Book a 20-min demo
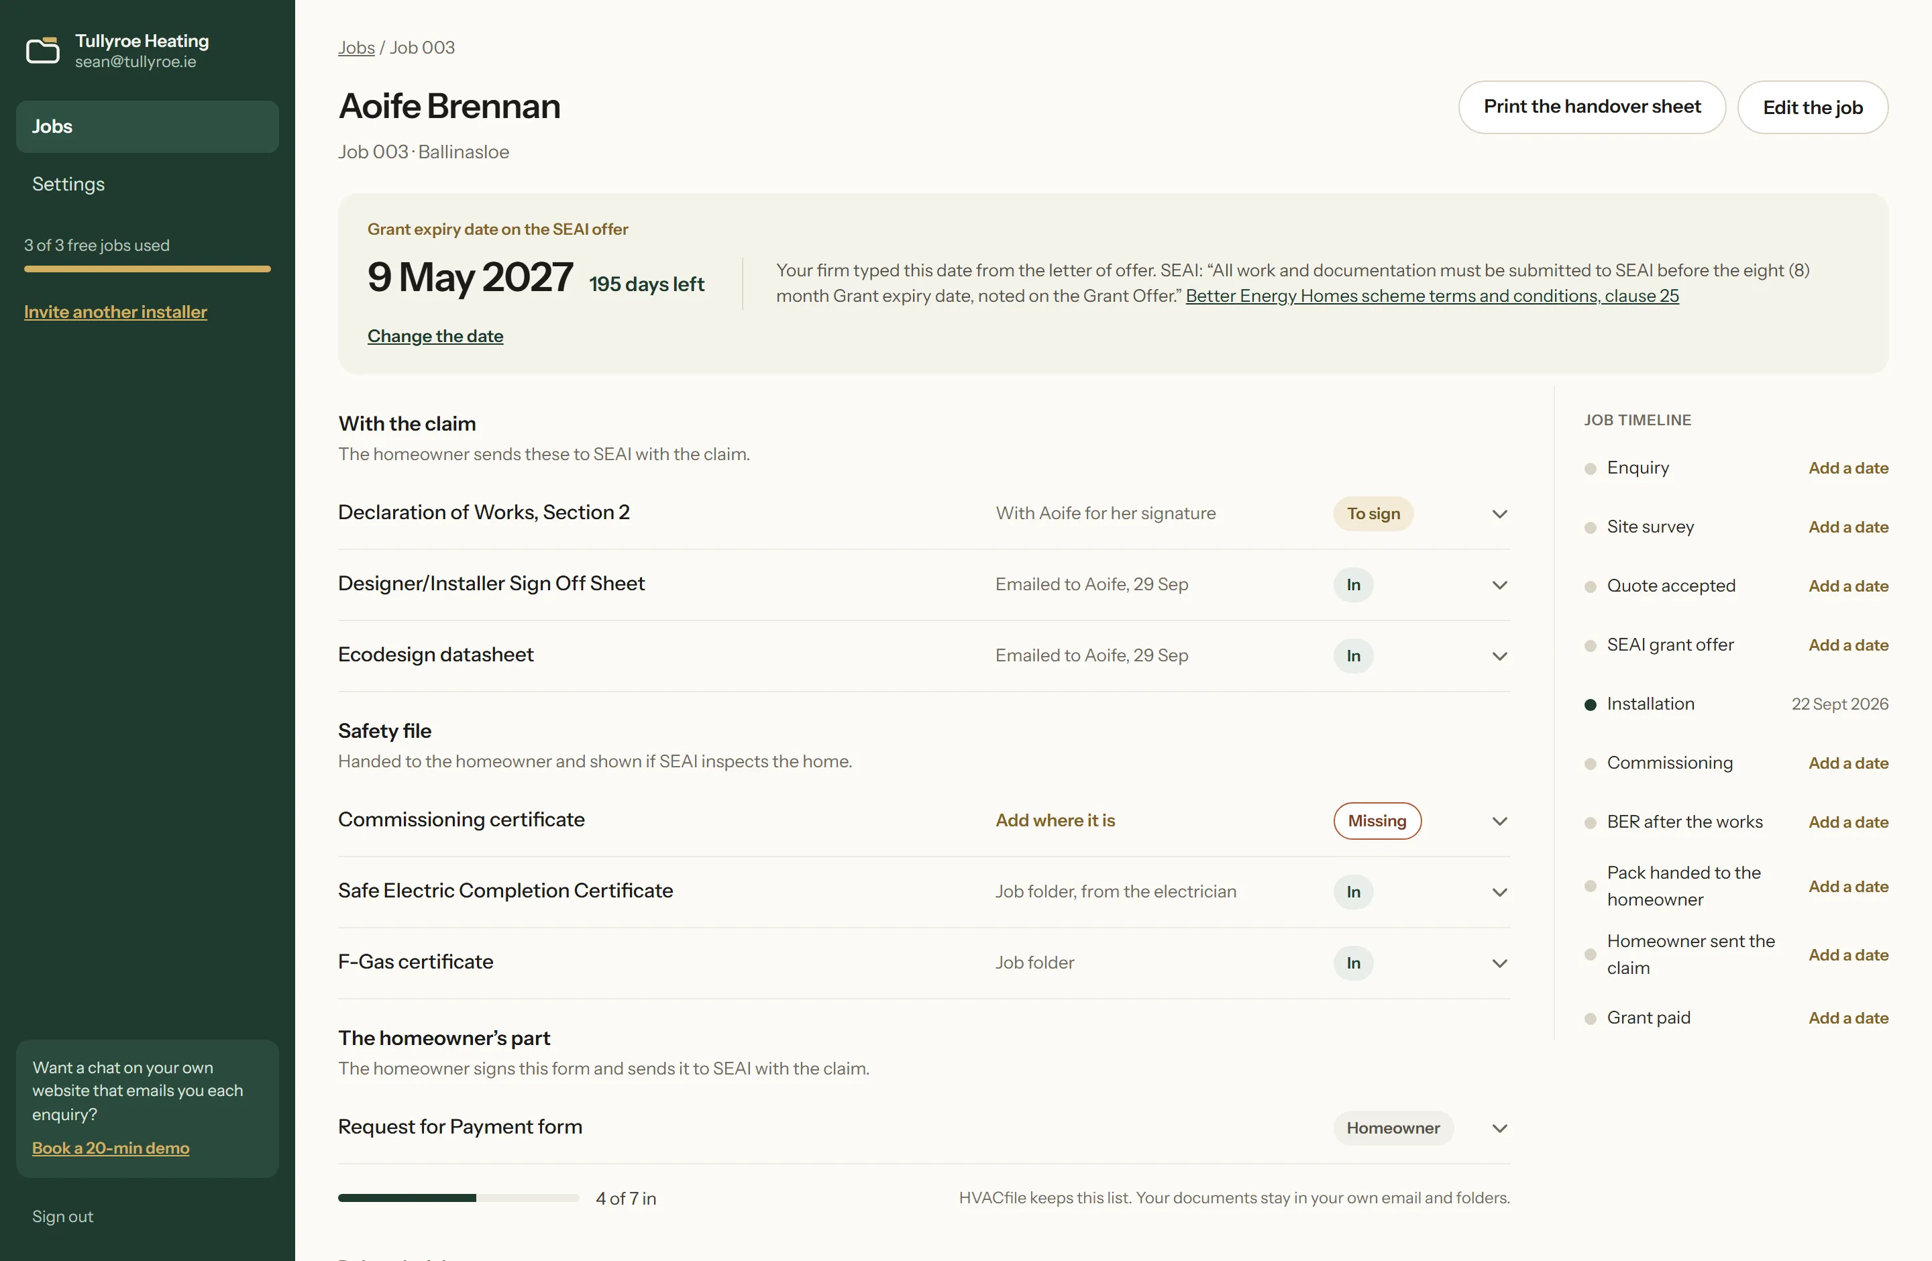The width and height of the screenshot is (1932, 1261). [x=111, y=1148]
